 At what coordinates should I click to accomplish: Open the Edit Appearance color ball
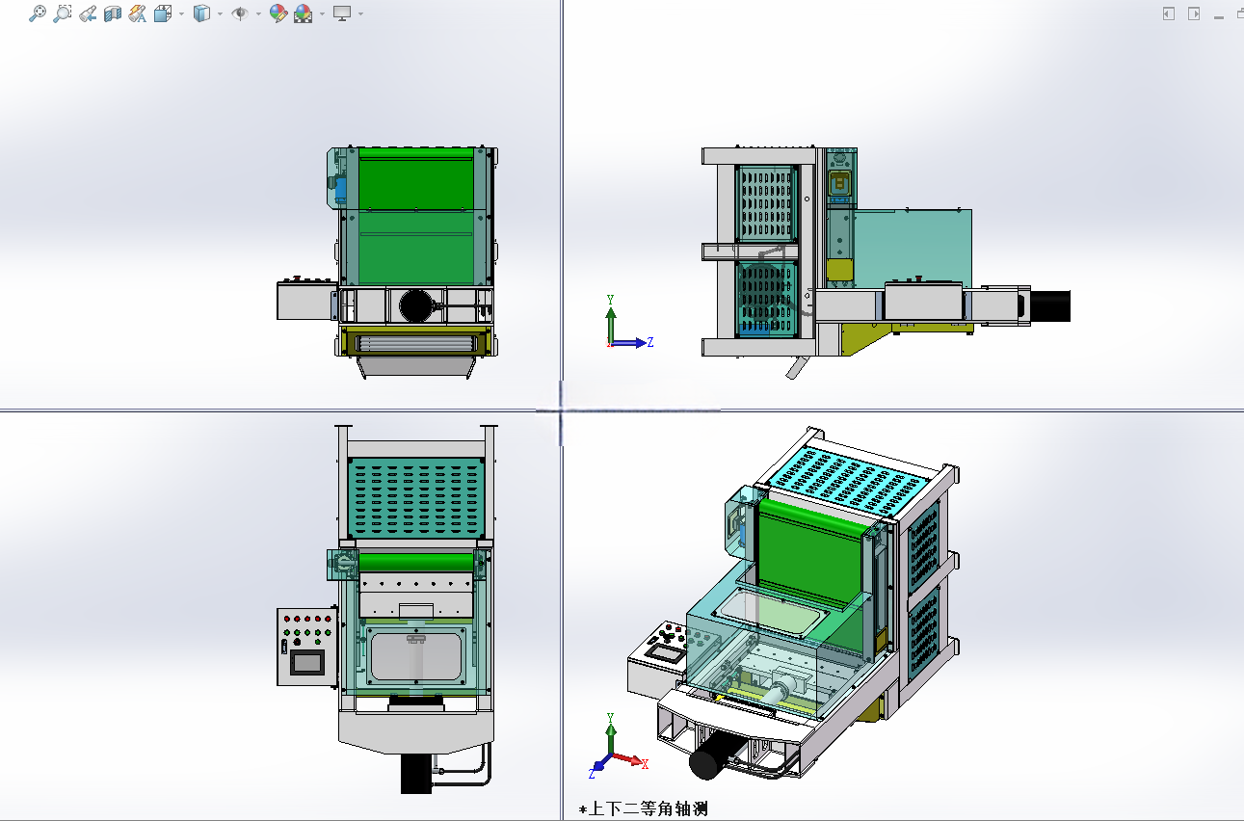[x=278, y=13]
